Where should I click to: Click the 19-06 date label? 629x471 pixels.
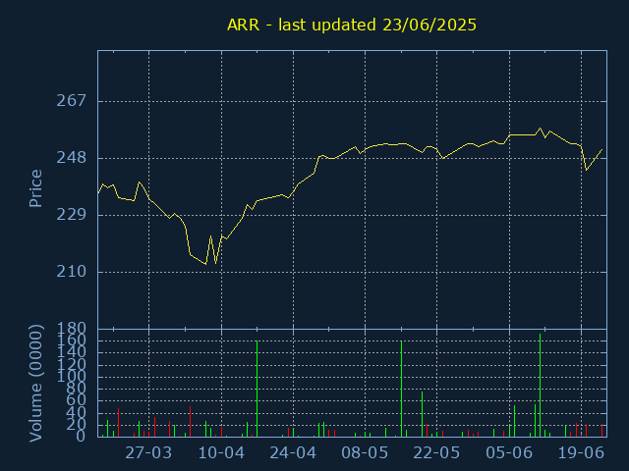pos(581,453)
